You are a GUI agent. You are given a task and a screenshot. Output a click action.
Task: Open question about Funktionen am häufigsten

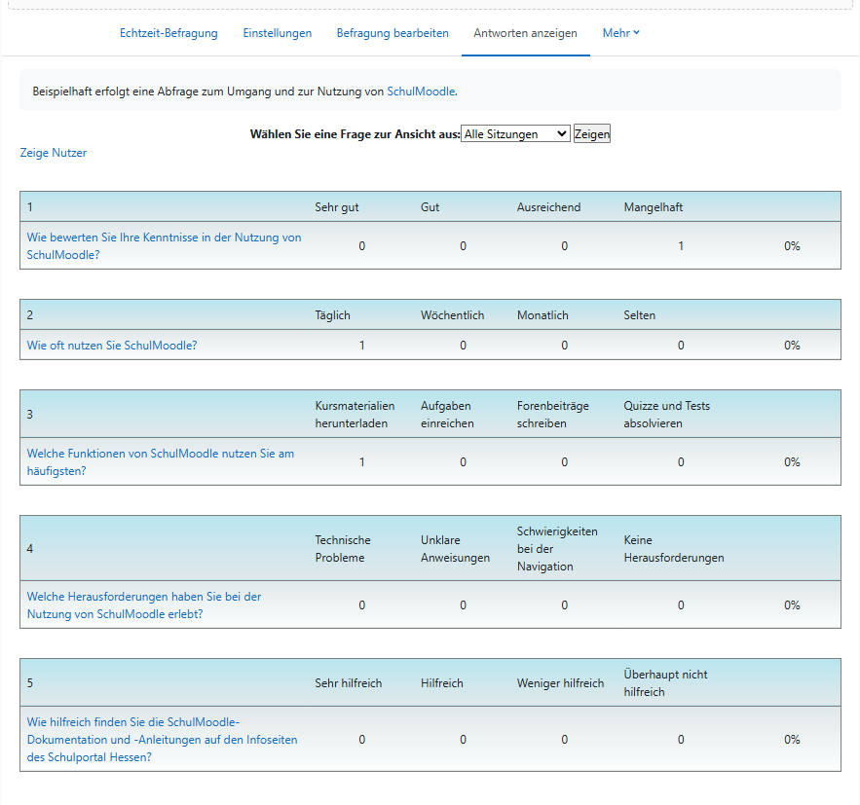pos(160,462)
